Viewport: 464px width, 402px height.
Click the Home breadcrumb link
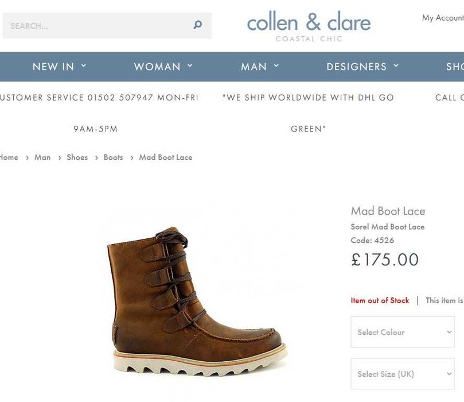click(x=9, y=157)
